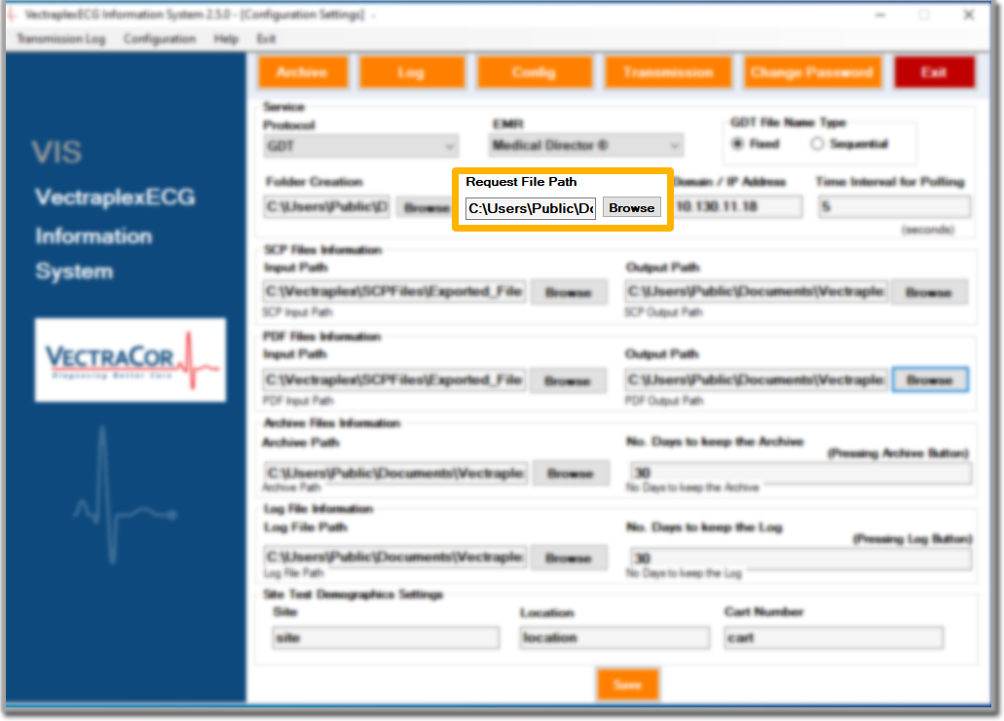This screenshot has height=721, width=1004.
Task: Open the Configuration menu
Action: click(x=160, y=39)
